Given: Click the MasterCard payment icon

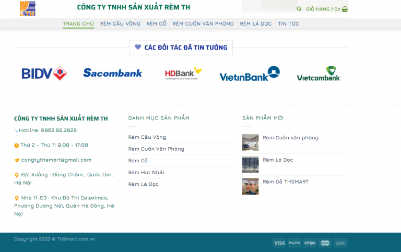Looking at the screenshot, I should (325, 243).
